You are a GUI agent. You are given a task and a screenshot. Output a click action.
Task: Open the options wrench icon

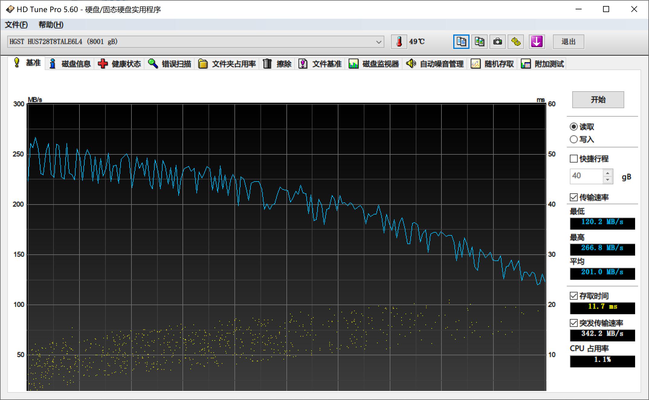point(516,42)
